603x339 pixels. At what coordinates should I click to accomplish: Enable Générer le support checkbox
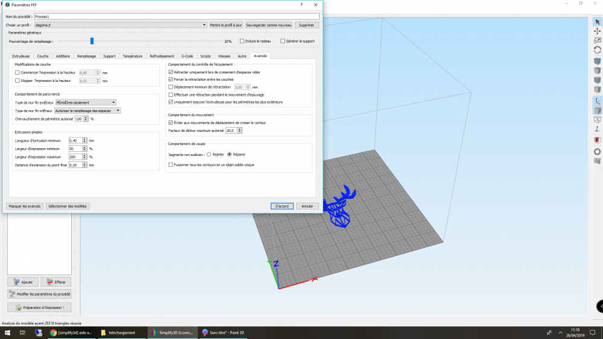[x=283, y=41]
